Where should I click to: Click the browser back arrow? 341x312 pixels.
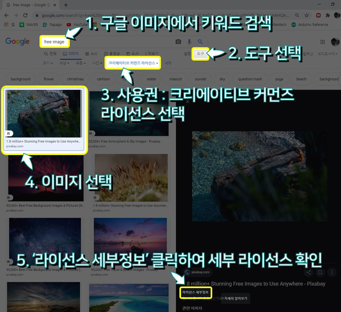(6, 15)
